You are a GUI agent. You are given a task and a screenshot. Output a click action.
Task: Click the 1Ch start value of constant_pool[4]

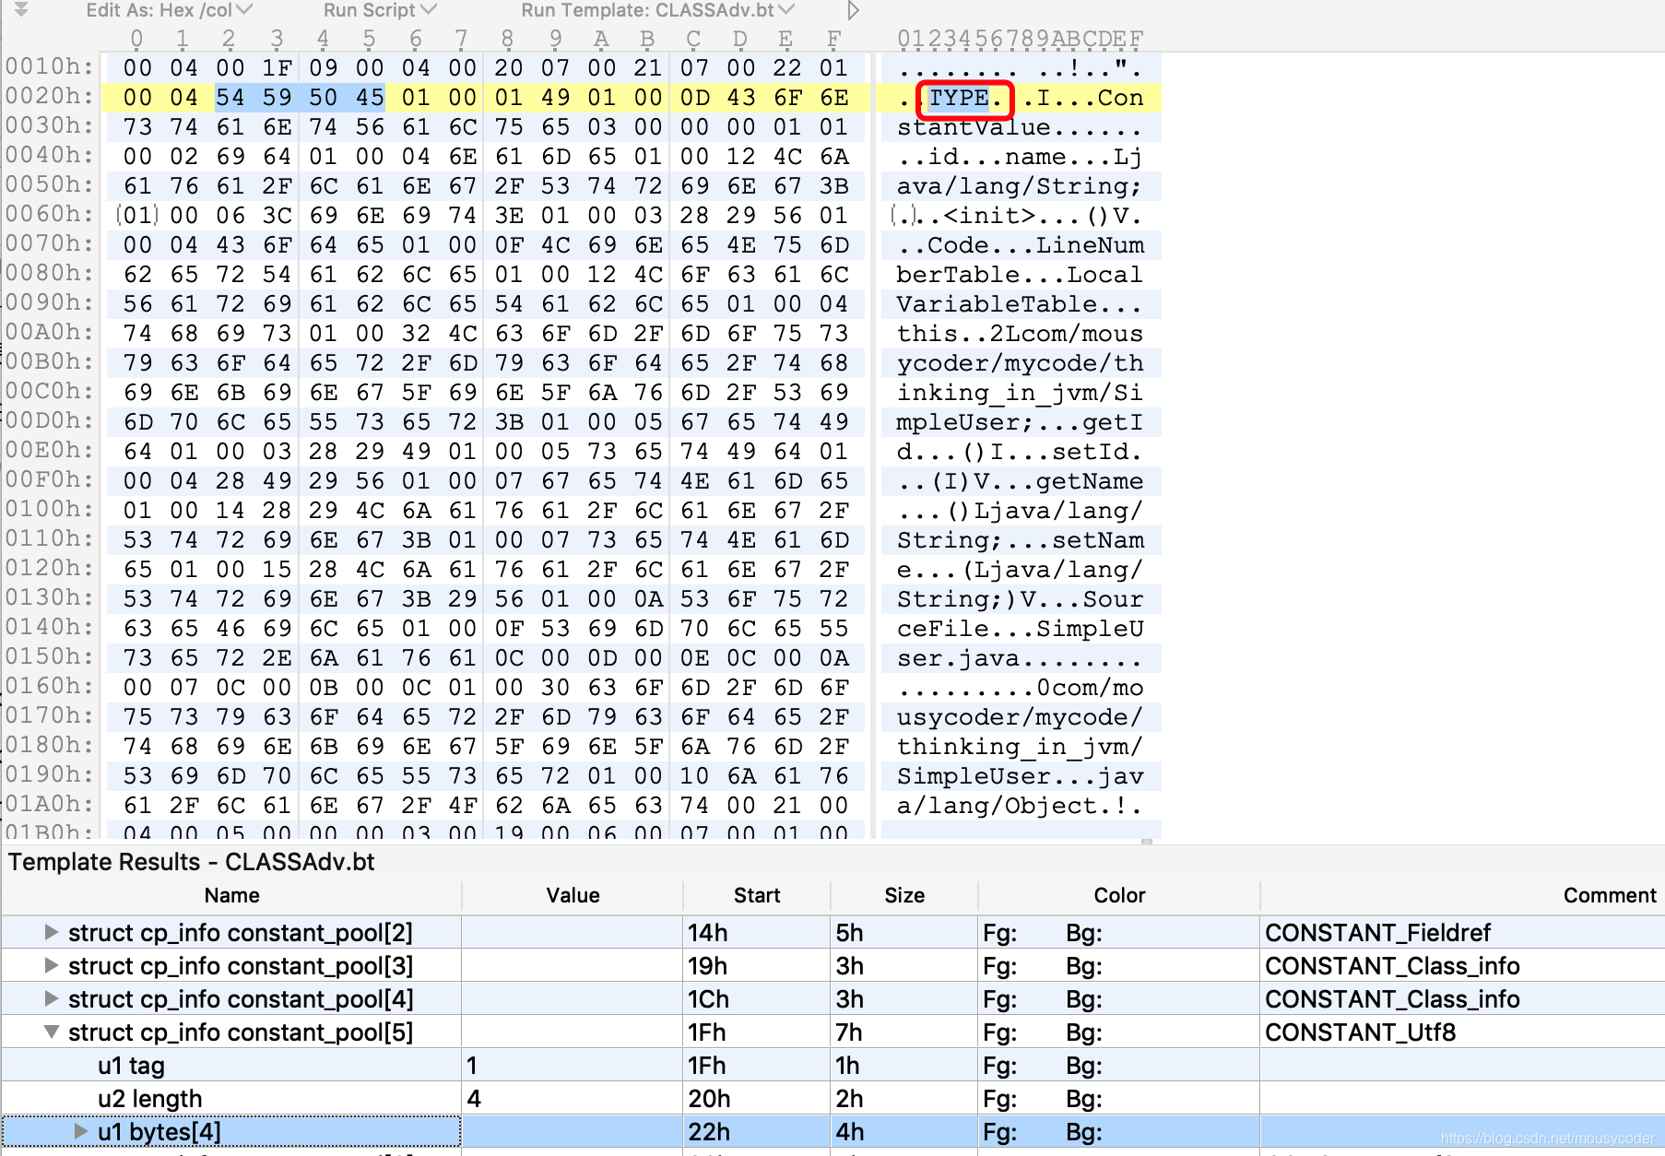point(708,999)
